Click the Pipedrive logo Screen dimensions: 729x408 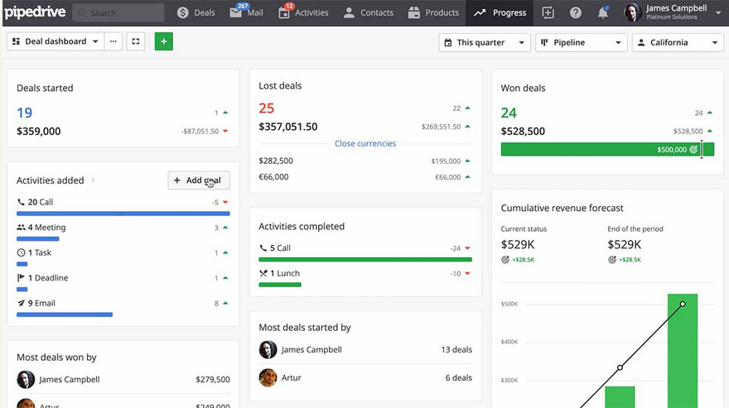35,12
